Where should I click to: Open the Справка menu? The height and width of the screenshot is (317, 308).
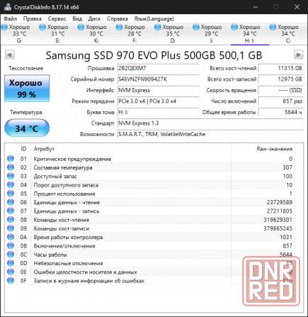click(118, 18)
